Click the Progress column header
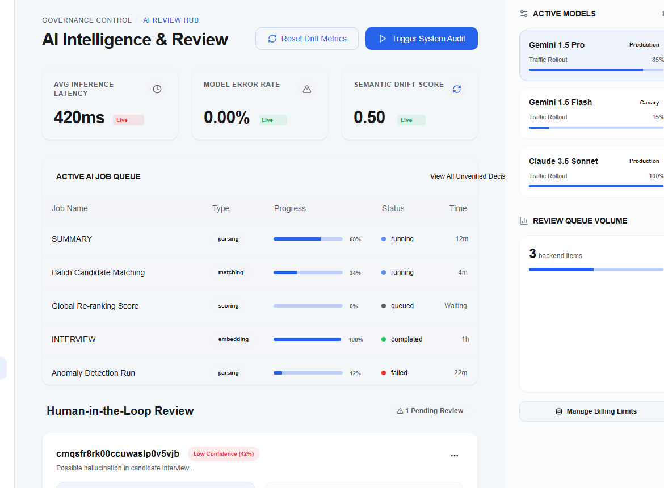Screen dimensions: 664x488 pos(289,208)
